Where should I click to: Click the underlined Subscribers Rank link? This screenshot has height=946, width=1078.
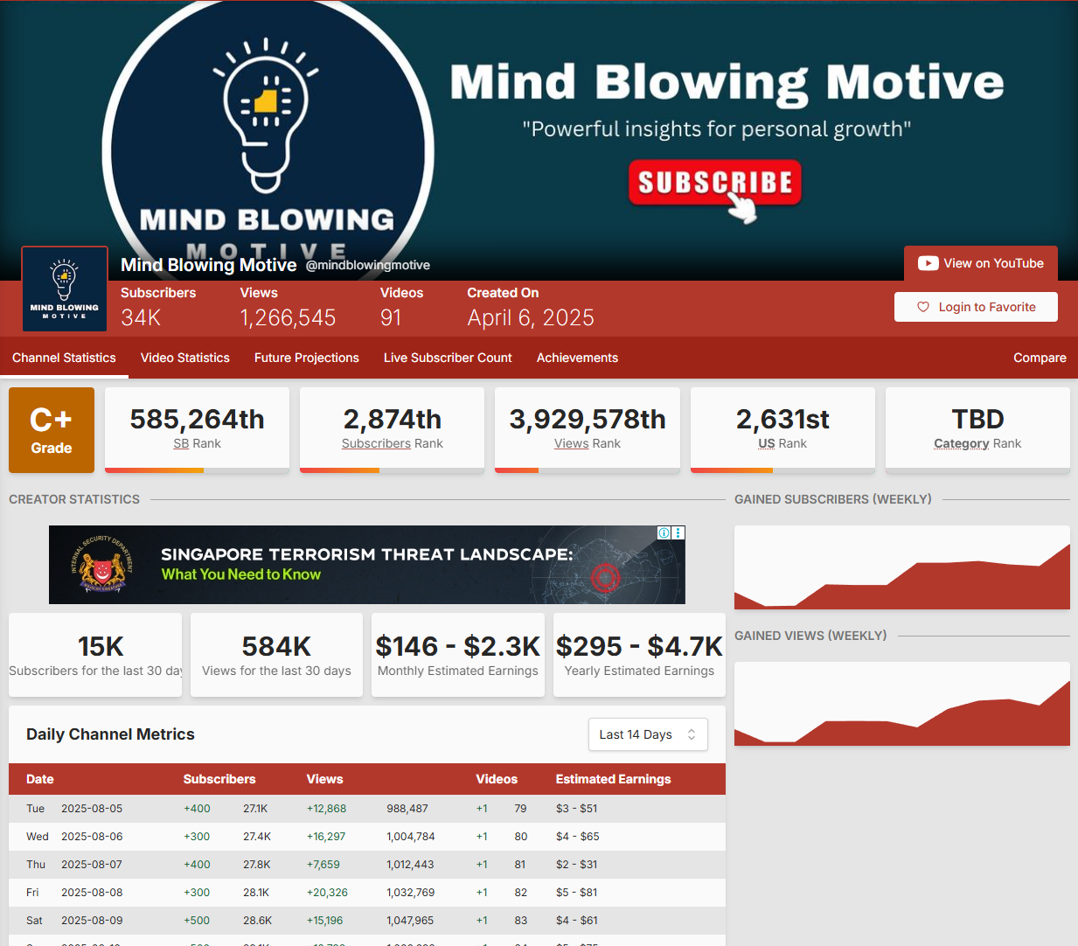click(x=376, y=443)
